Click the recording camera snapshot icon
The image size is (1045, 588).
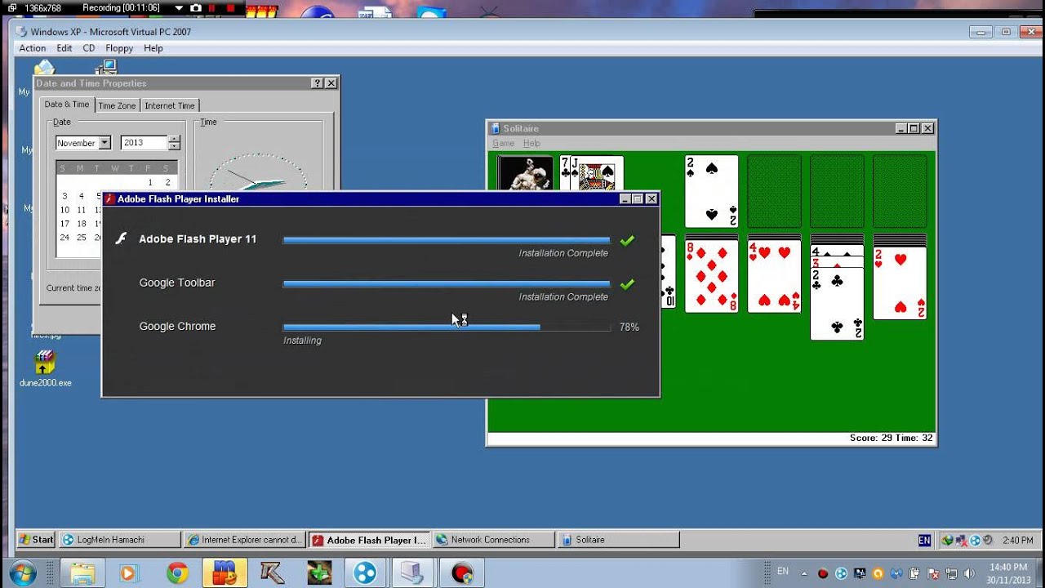pos(195,7)
